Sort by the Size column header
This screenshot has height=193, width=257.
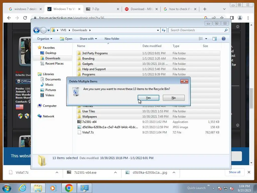211,46
